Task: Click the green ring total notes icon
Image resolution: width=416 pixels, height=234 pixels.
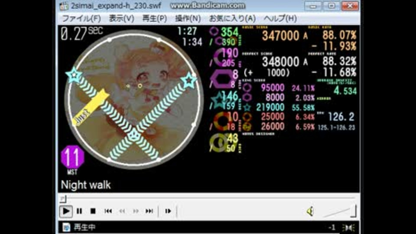Action: pyautogui.click(x=214, y=31)
